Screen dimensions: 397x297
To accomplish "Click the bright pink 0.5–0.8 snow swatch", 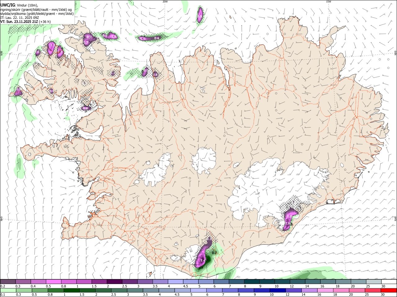I will 53,282.
